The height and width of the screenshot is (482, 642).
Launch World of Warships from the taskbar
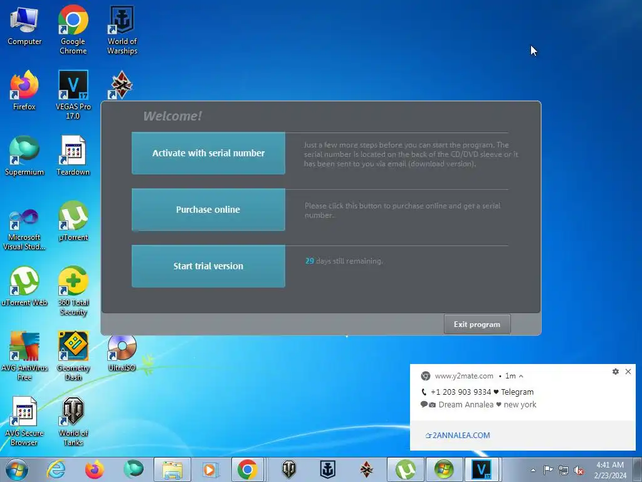(x=327, y=469)
